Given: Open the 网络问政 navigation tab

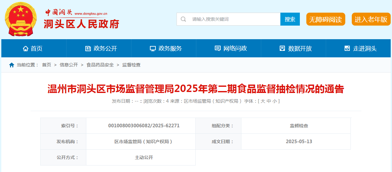Looking at the screenshot, I should coord(228,48).
